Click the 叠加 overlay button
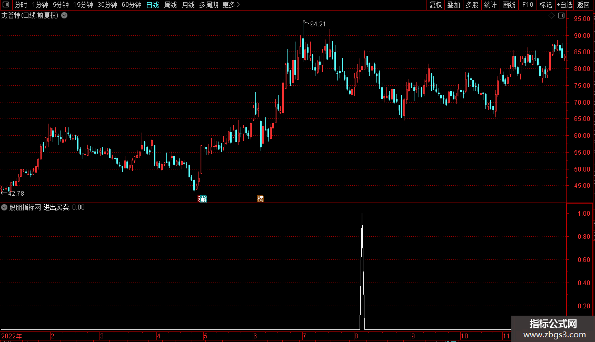This screenshot has width=595, height=342. pos(454,5)
